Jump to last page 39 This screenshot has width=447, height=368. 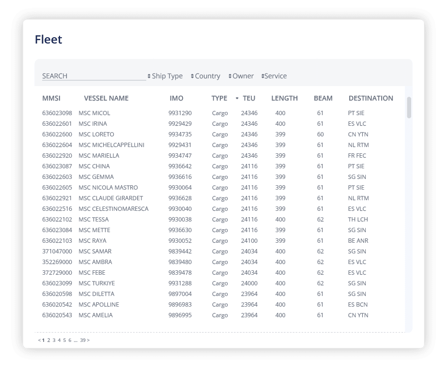click(83, 340)
